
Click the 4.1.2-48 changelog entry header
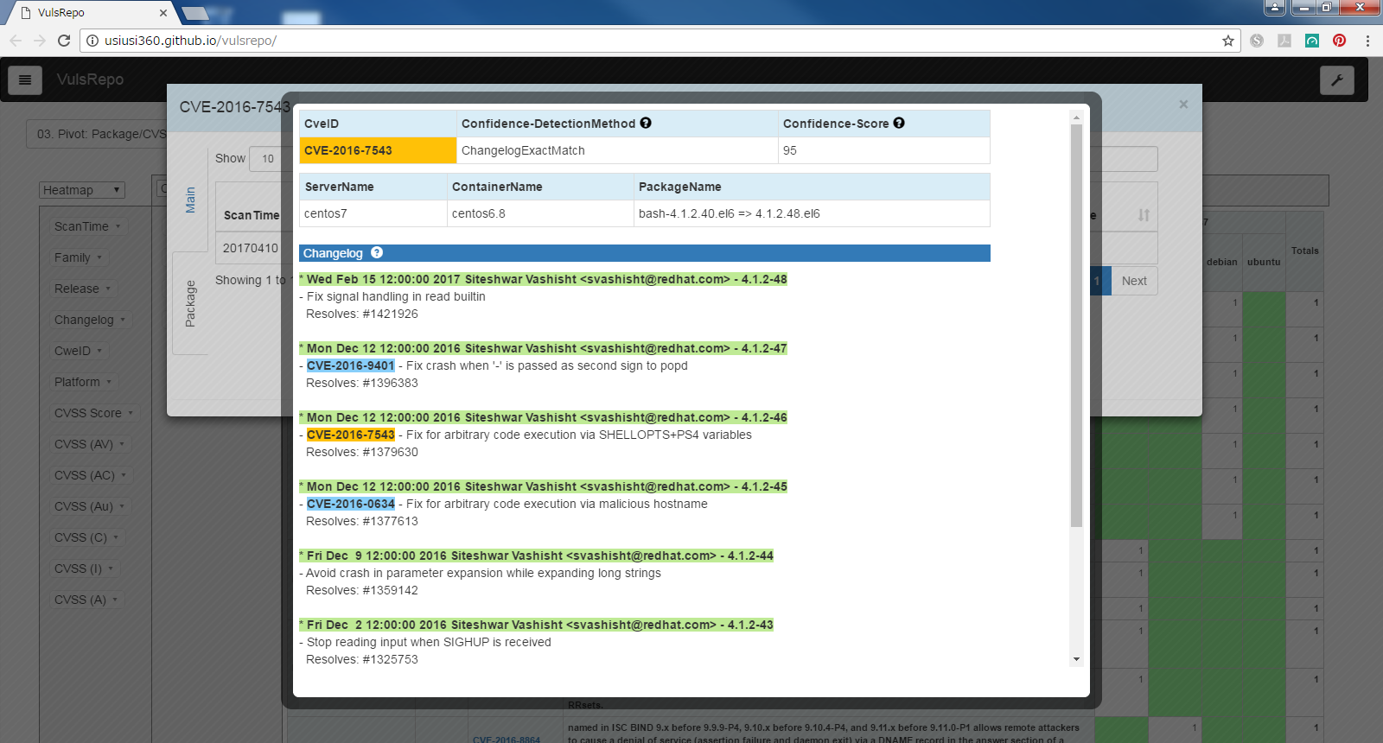[x=543, y=279]
